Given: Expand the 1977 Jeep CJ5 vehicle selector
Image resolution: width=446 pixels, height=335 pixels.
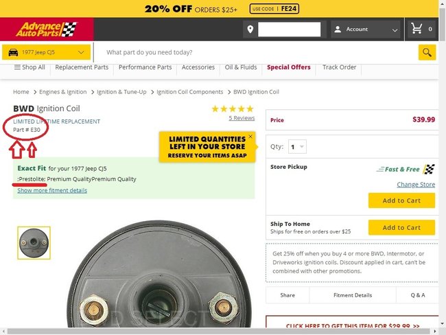Looking at the screenshot, I should [x=47, y=52].
